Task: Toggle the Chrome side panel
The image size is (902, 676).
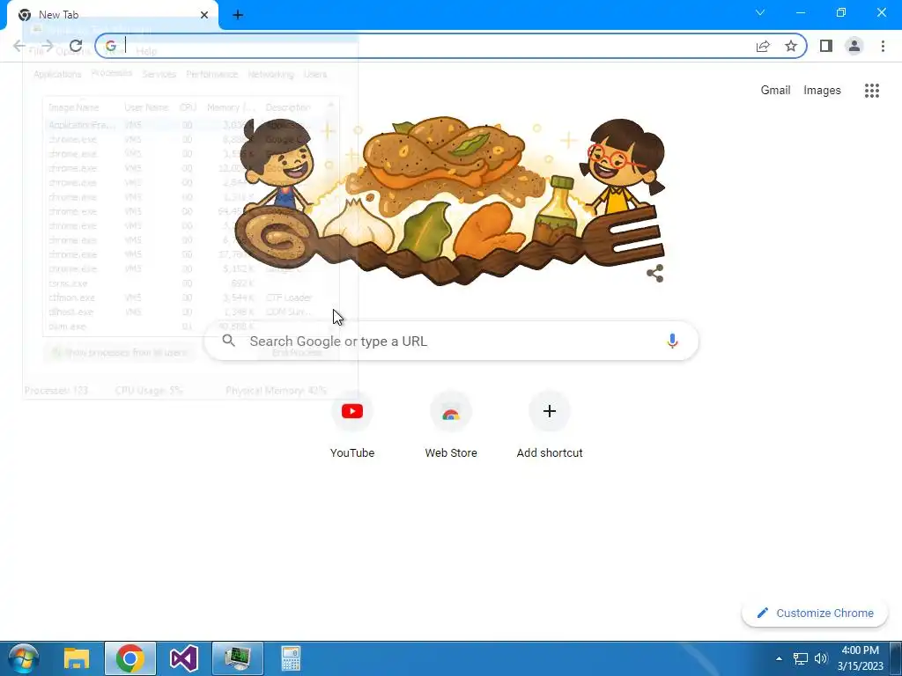Action: tap(826, 46)
